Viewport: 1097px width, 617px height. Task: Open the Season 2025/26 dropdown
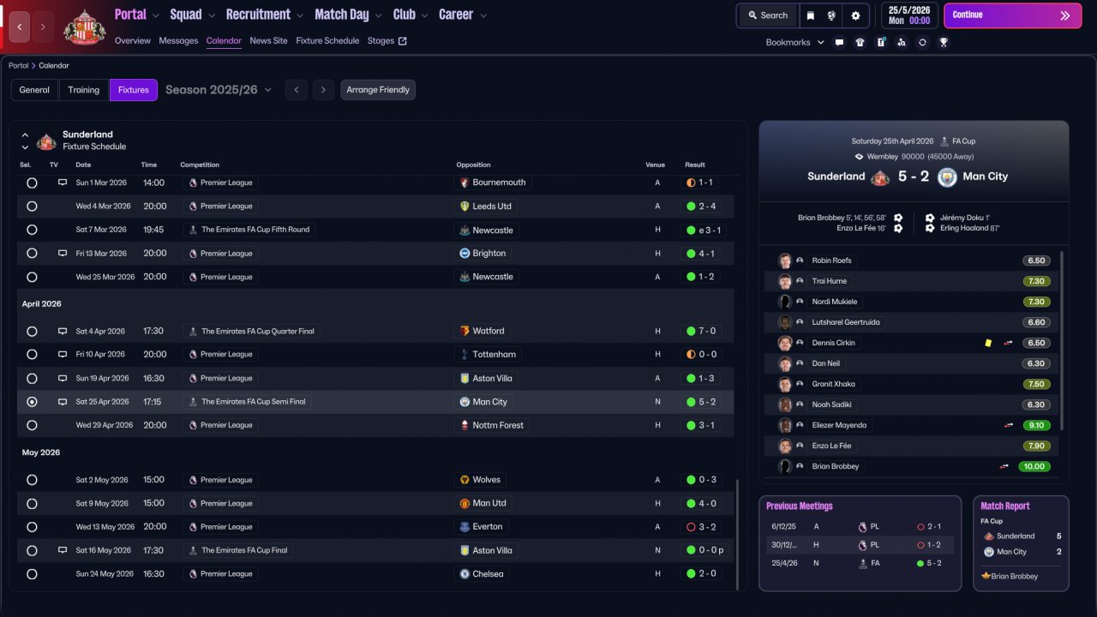pyautogui.click(x=219, y=90)
